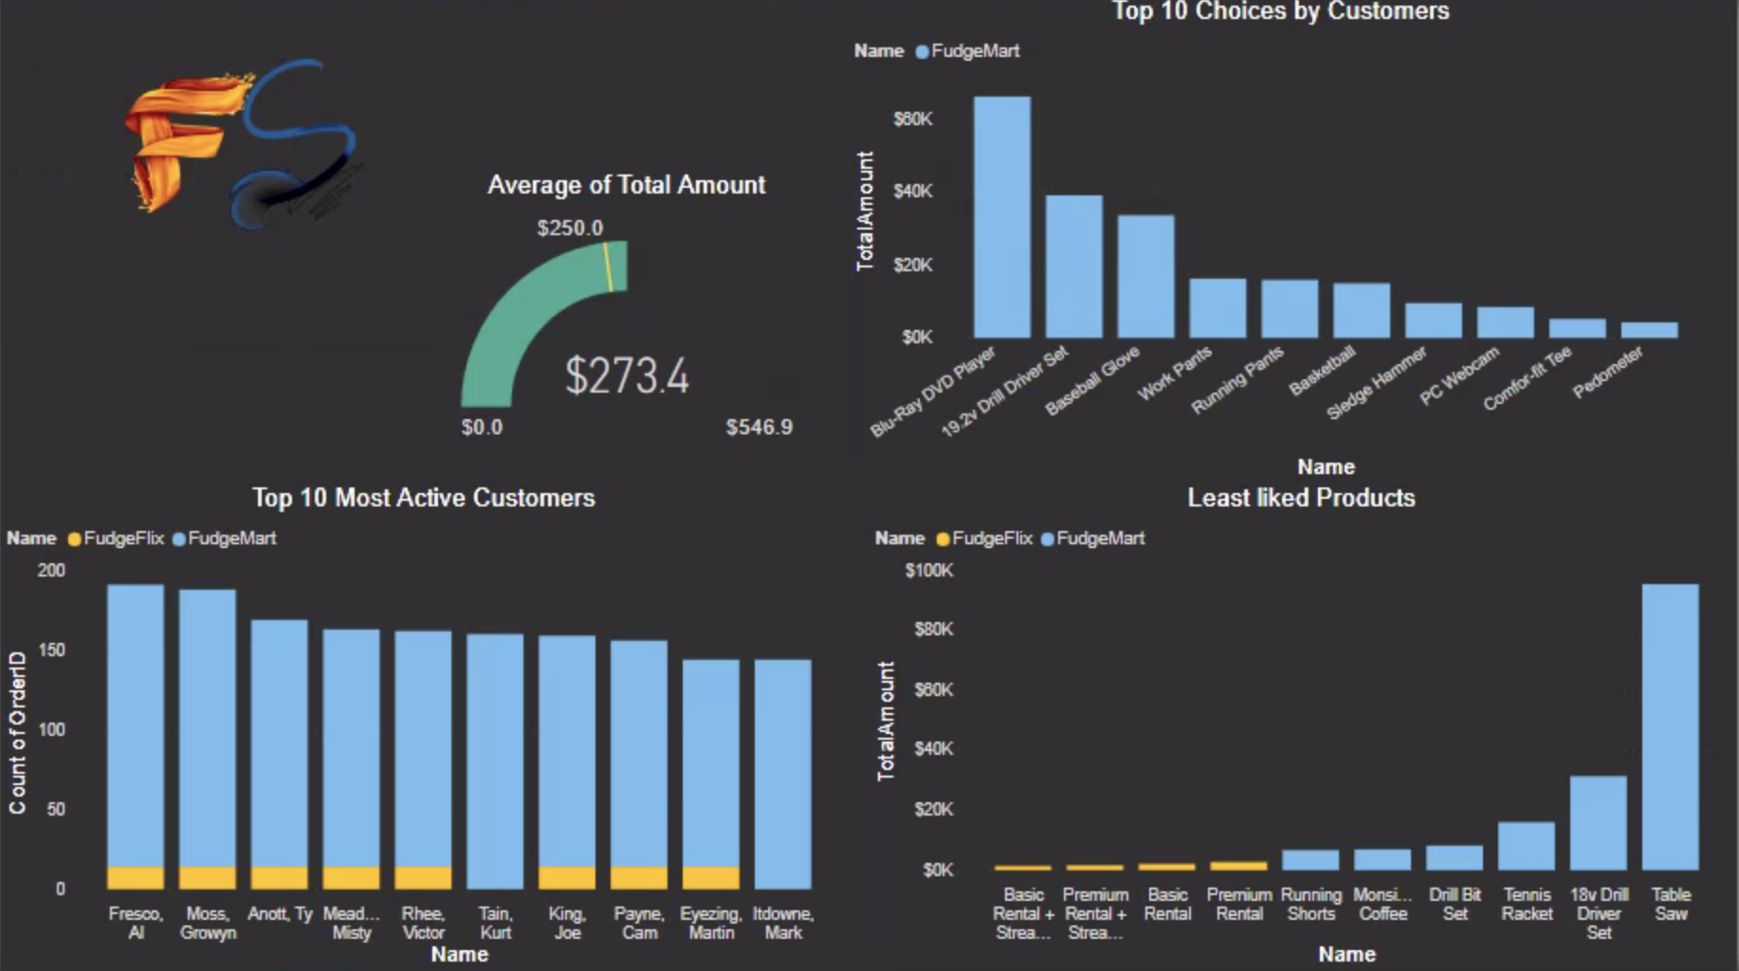The image size is (1739, 971).
Task: Select the yellow segment for Payne, Cam
Action: click(x=639, y=877)
